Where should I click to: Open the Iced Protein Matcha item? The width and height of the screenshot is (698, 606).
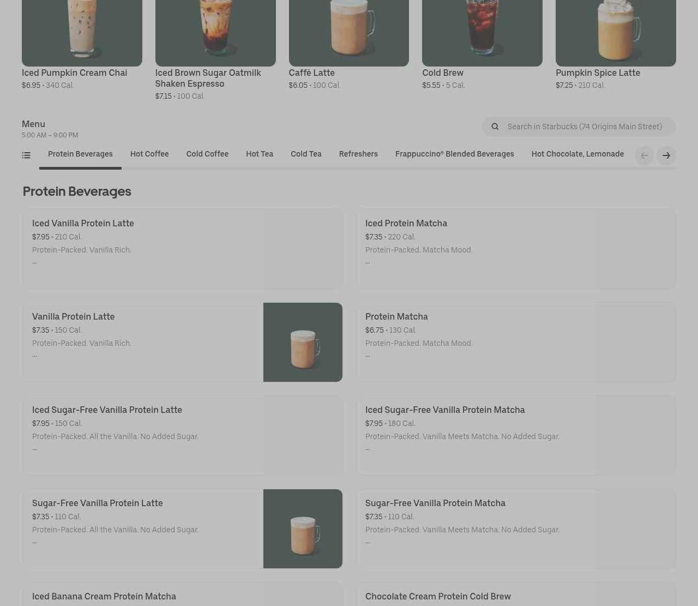click(x=516, y=249)
